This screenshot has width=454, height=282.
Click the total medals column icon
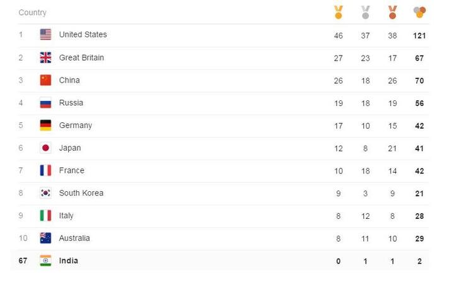pyautogui.click(x=419, y=12)
